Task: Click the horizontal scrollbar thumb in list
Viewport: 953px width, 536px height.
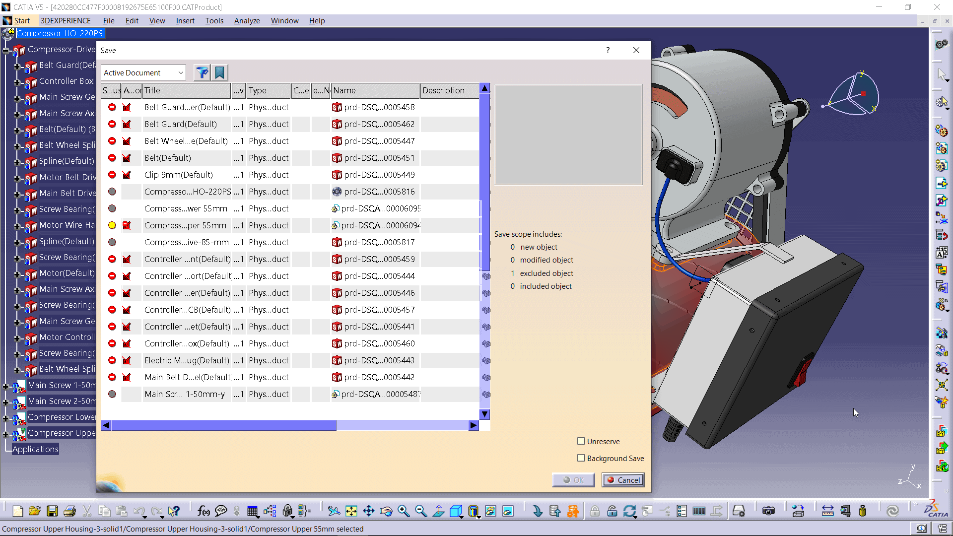Action: click(224, 425)
